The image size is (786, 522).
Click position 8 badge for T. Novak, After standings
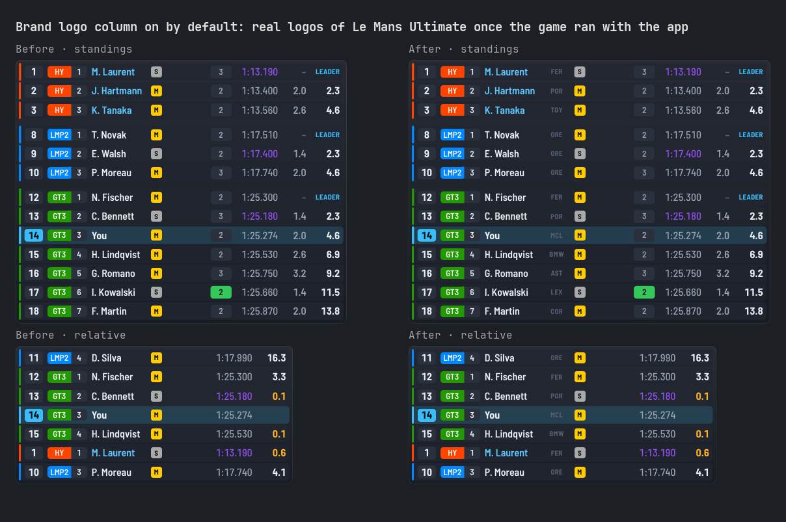click(x=427, y=135)
